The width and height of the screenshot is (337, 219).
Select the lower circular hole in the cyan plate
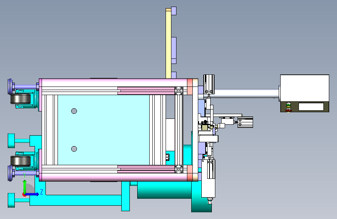(x=74, y=149)
